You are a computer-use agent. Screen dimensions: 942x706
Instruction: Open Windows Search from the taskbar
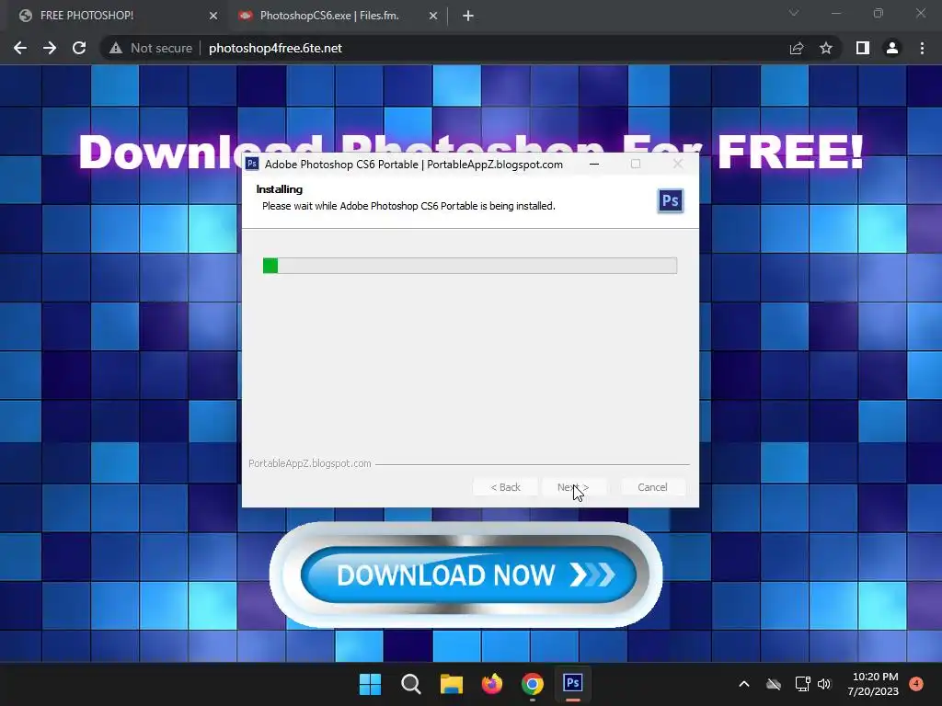pos(411,684)
